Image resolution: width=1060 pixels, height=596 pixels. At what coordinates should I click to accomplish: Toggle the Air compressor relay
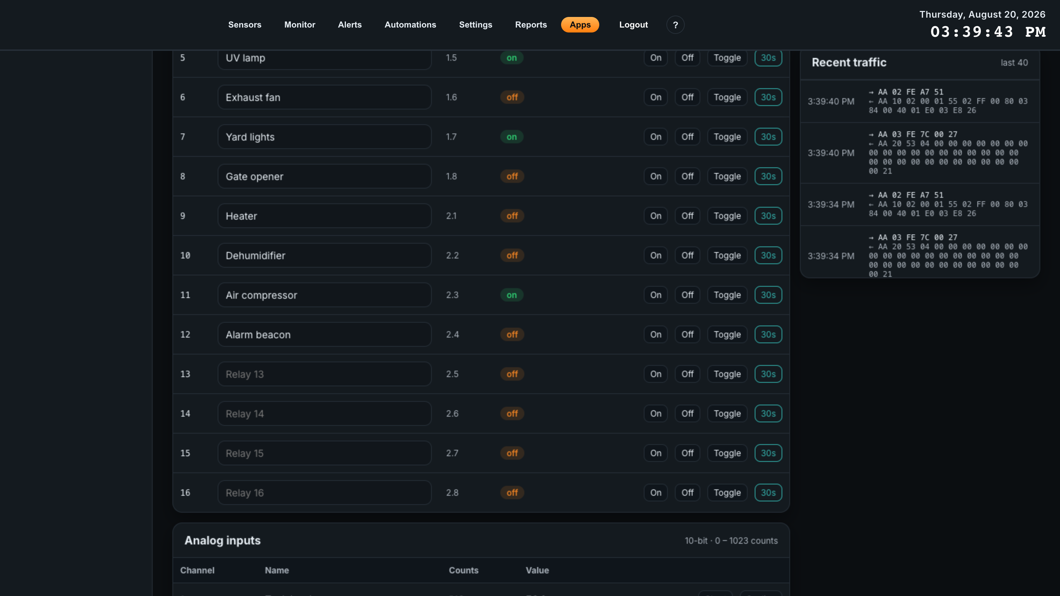[x=727, y=294]
